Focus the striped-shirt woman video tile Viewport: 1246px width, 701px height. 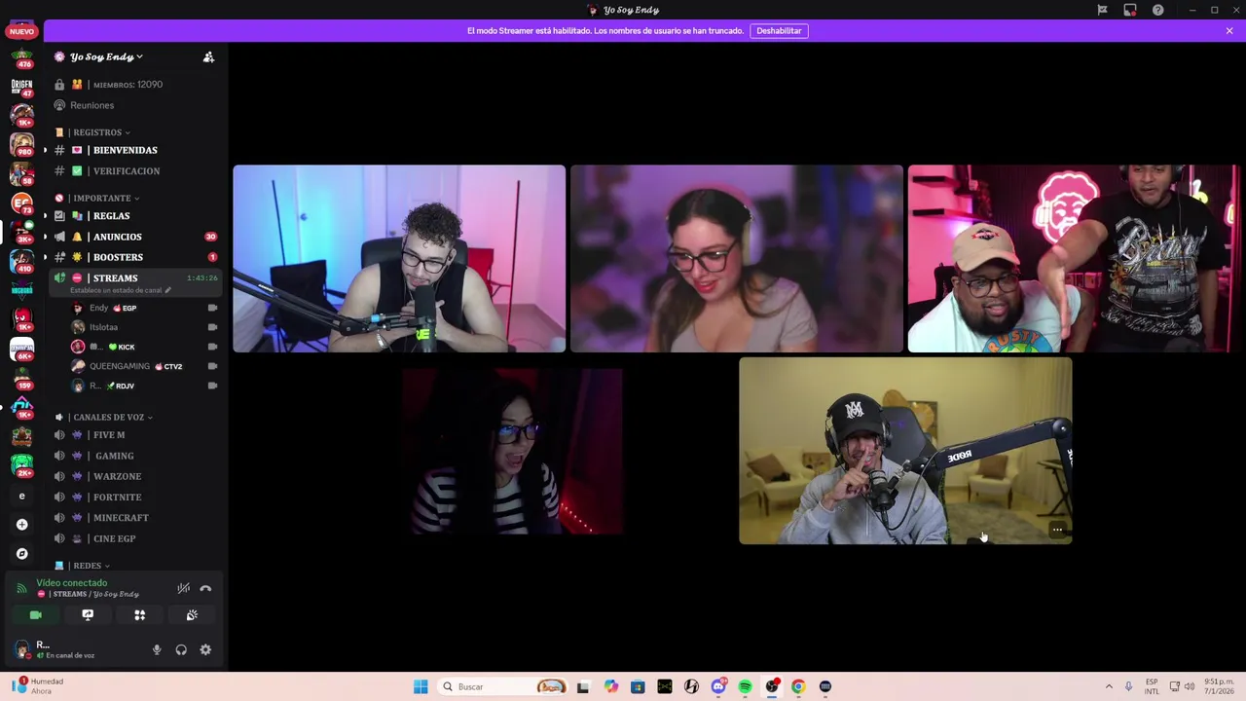click(512, 451)
